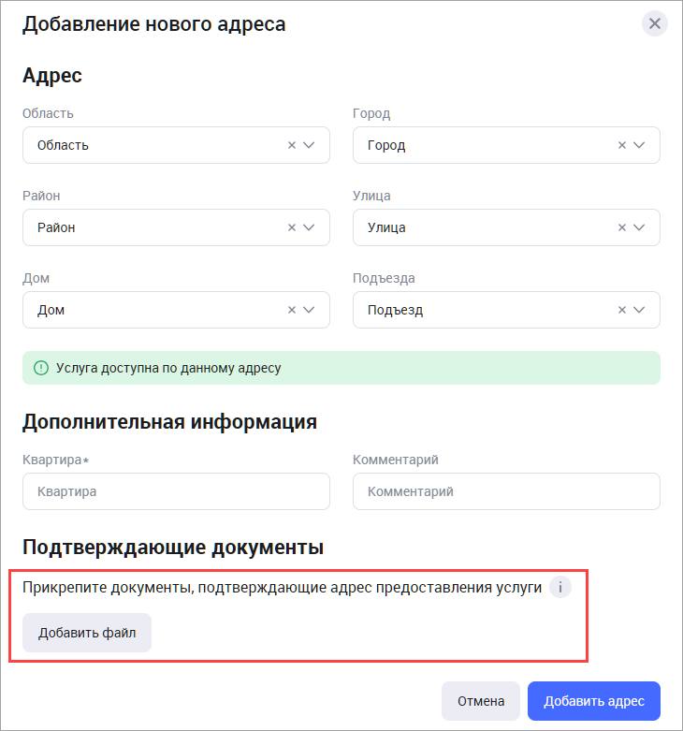Viewport: 683px width, 731px height.
Task: Clear the Район field selection
Action: pos(292,227)
